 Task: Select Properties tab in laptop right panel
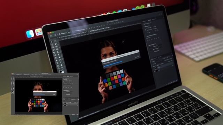tap(149, 20)
